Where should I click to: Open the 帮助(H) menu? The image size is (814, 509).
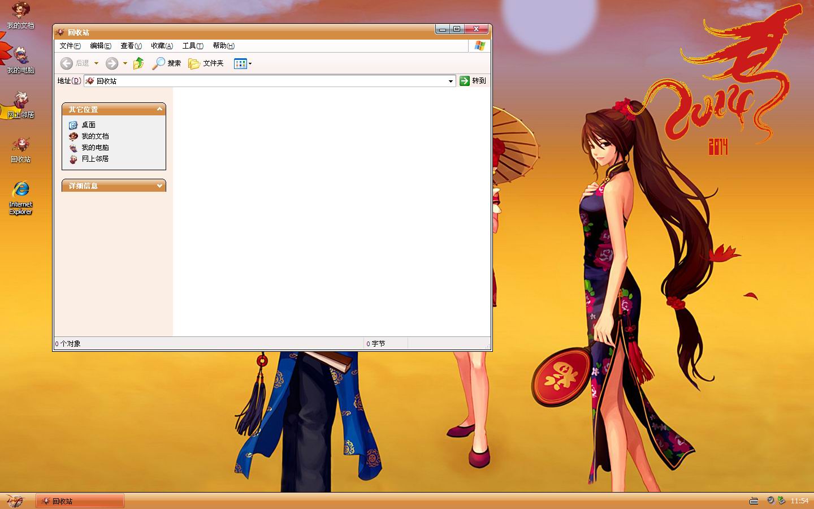[223, 46]
